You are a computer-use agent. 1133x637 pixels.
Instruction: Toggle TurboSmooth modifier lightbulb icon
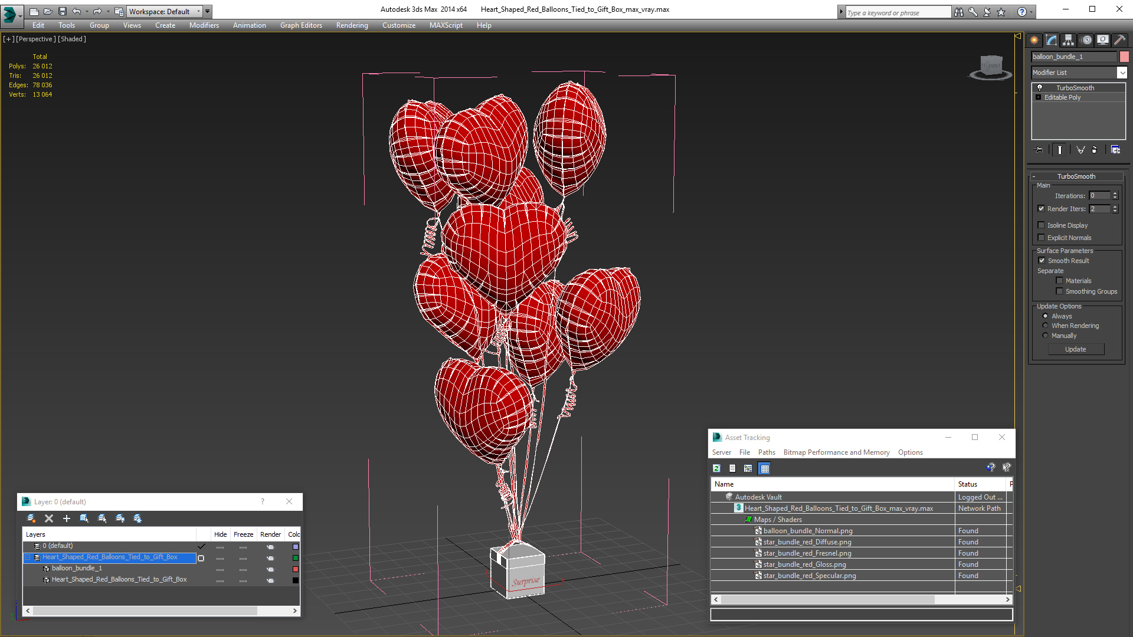pyautogui.click(x=1040, y=88)
